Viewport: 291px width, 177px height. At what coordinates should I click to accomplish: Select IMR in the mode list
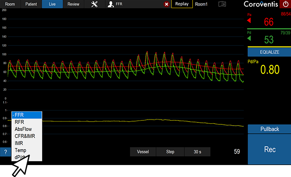point(27,143)
